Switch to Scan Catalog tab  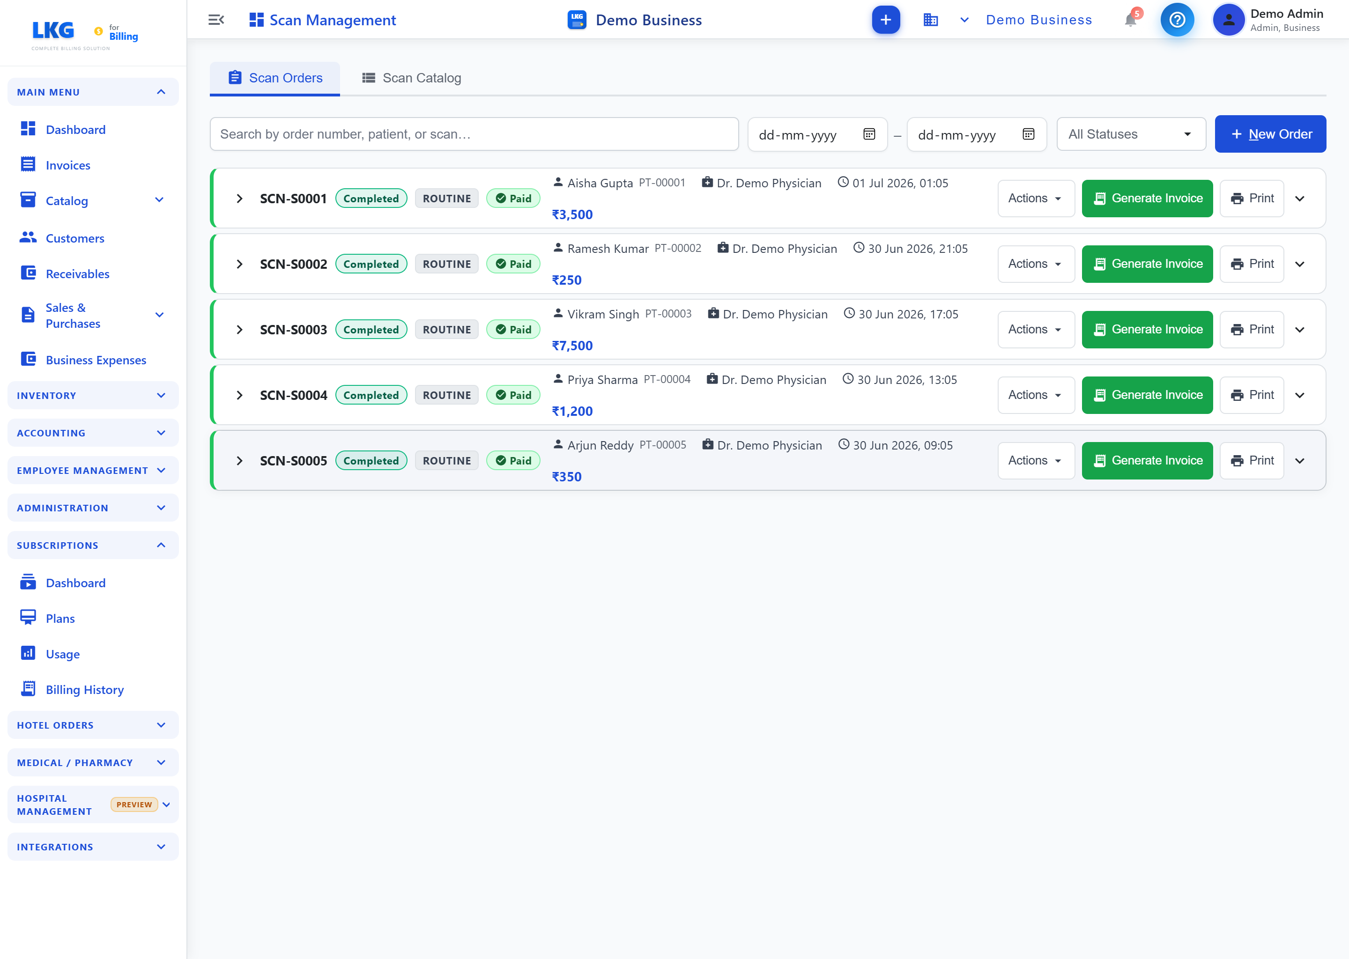tap(411, 78)
